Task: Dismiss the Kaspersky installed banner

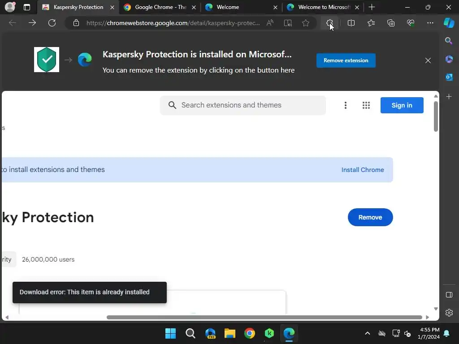Action: [x=428, y=60]
